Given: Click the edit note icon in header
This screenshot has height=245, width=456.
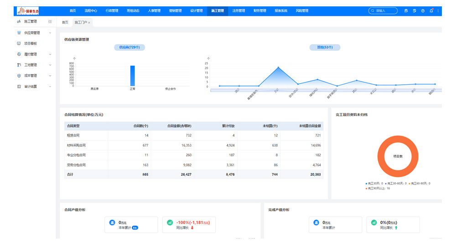Looking at the screenshot, I should (x=415, y=10).
